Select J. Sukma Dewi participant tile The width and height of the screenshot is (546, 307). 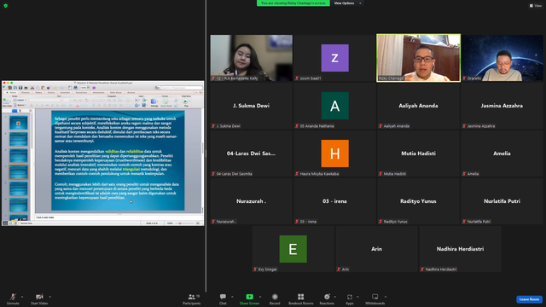[251, 106]
